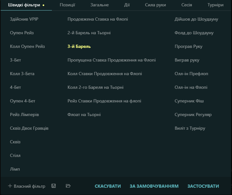Switch to the Швидкі фільтри tab
The width and height of the screenshot is (232, 195).
coord(26,5)
